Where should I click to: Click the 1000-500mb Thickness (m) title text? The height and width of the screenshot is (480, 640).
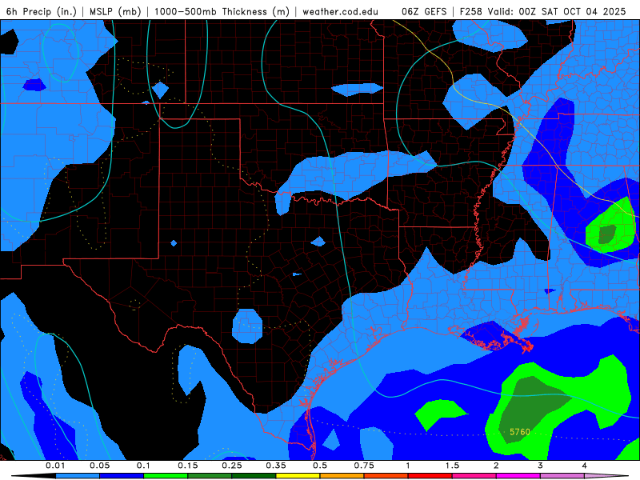(222, 11)
